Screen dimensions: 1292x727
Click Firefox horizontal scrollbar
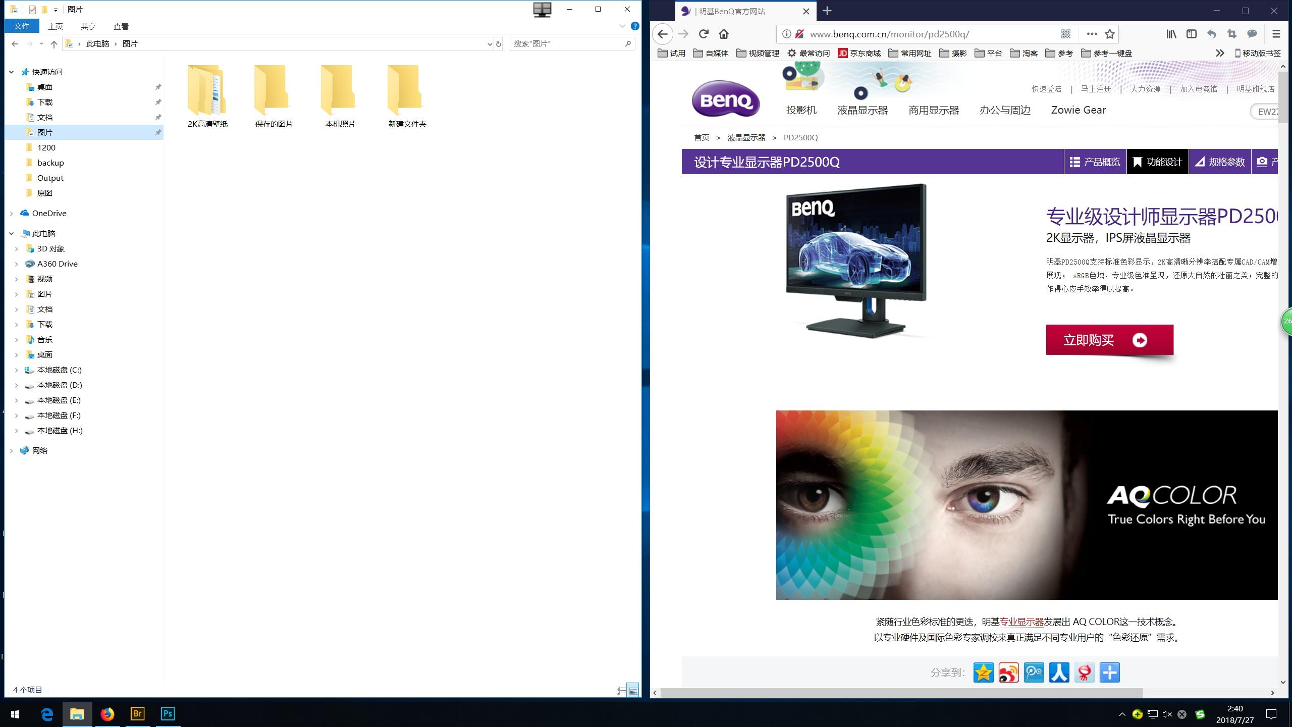pyautogui.click(x=901, y=693)
